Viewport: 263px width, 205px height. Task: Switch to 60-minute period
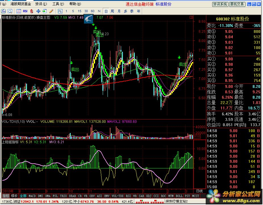point(92,11)
